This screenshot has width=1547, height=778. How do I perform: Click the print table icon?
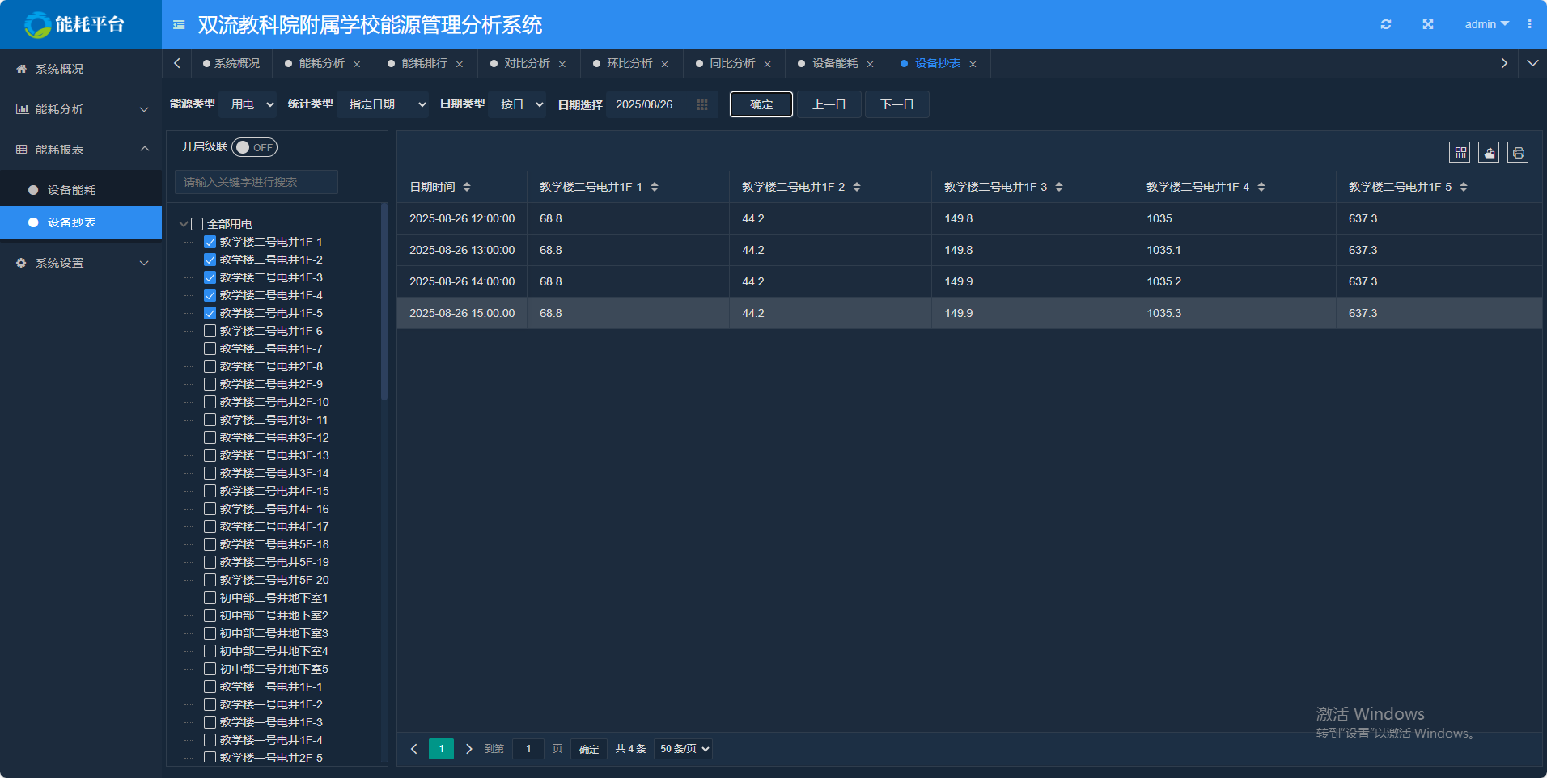point(1518,152)
